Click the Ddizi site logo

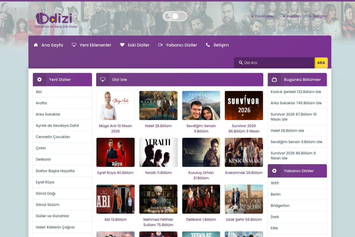[55, 19]
